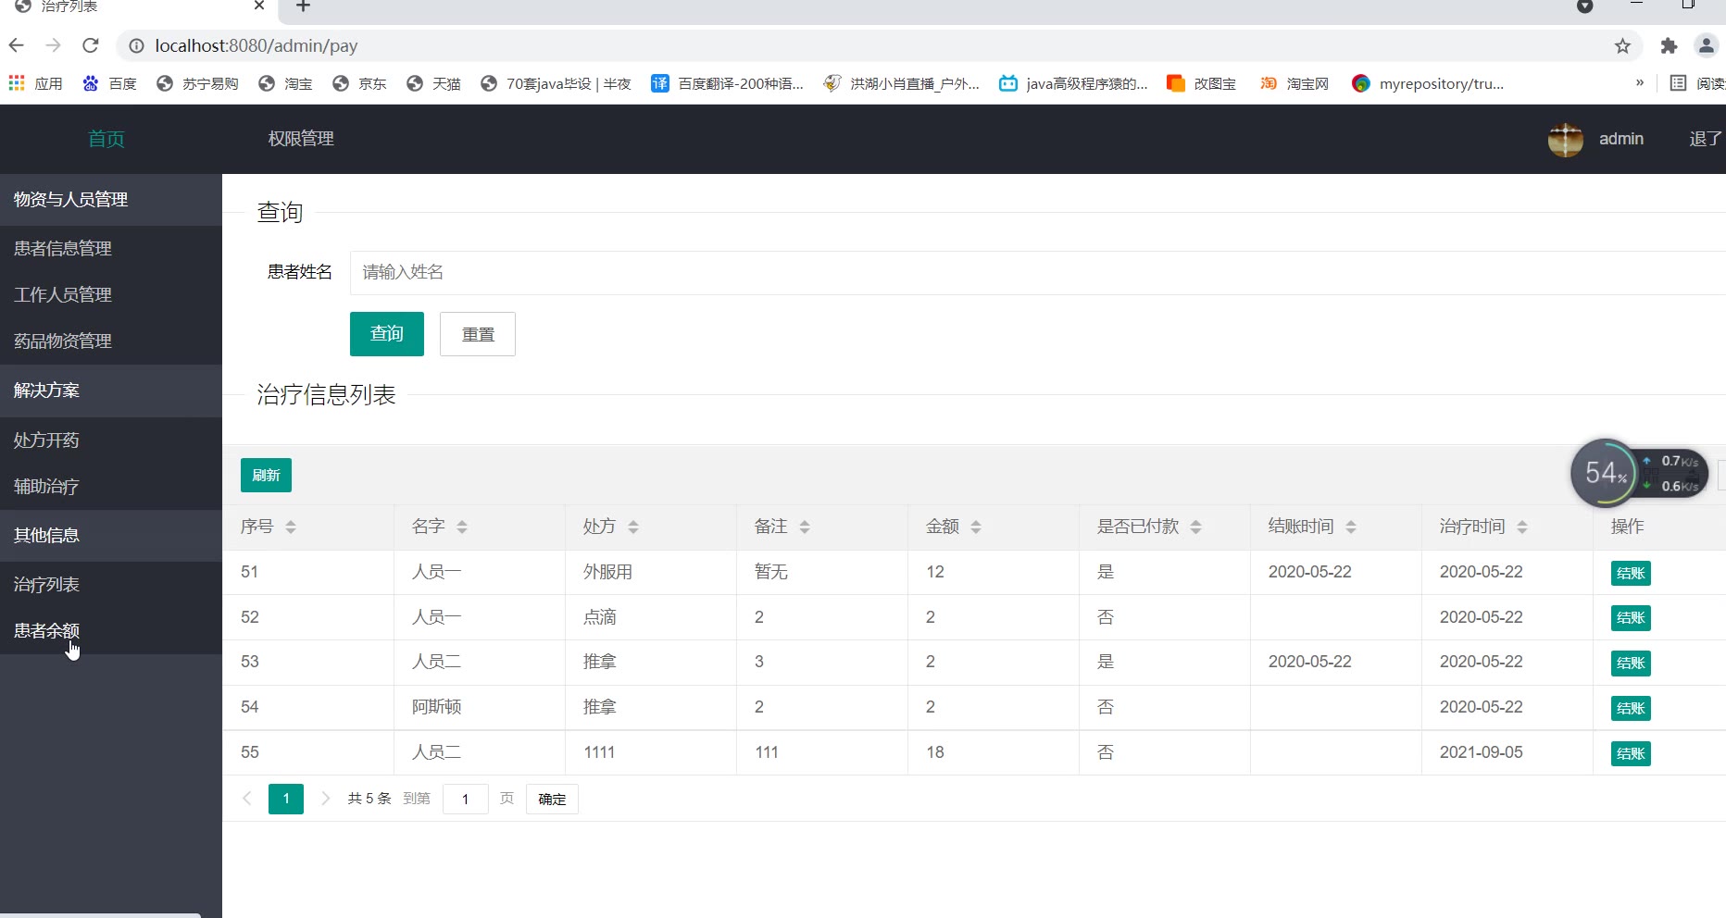
Task: Sort the table by 序号 column
Action: (291, 527)
